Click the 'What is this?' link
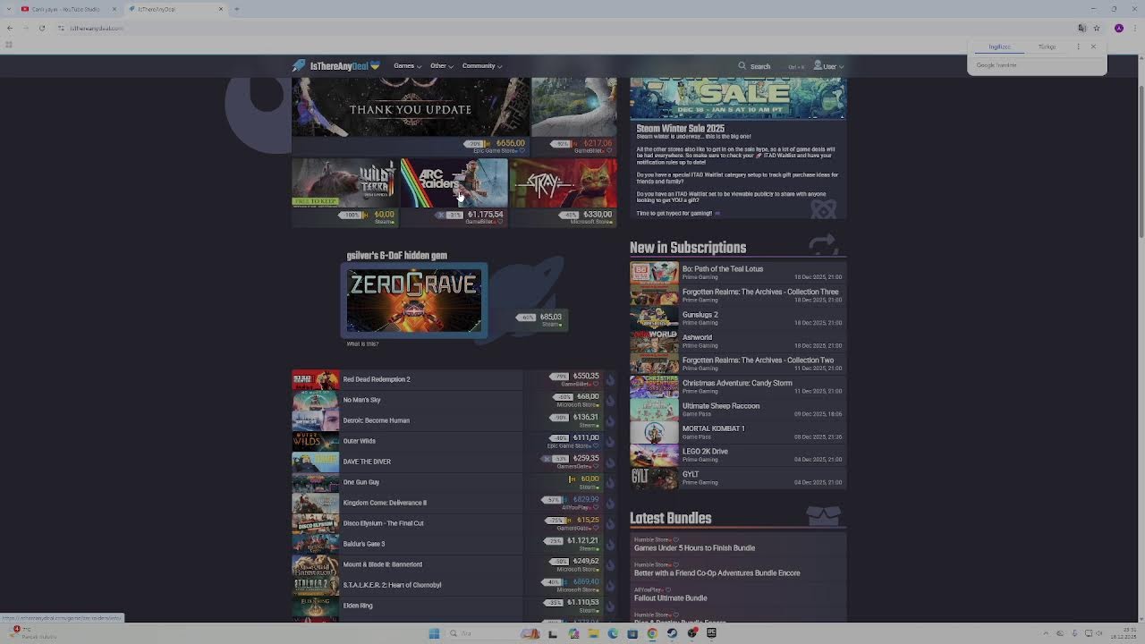Viewport: 1145px width, 644px height. pos(362,343)
